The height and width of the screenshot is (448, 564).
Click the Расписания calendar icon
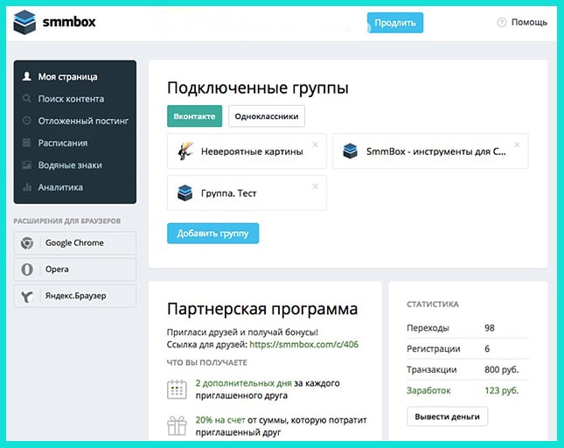[x=26, y=143]
